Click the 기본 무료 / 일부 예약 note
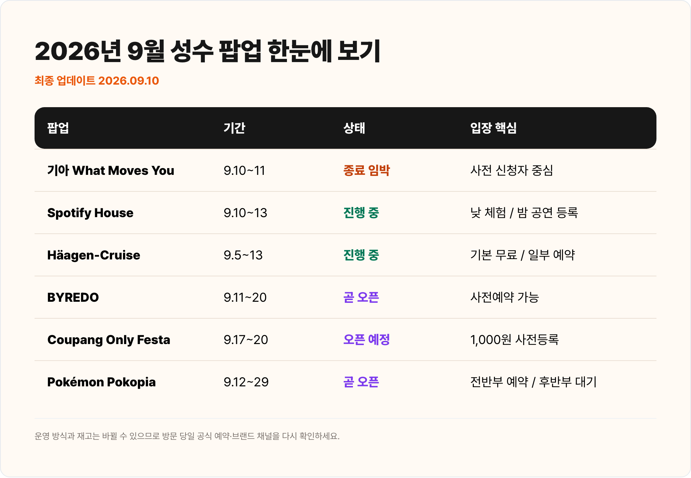The height and width of the screenshot is (478, 691). coord(523,255)
